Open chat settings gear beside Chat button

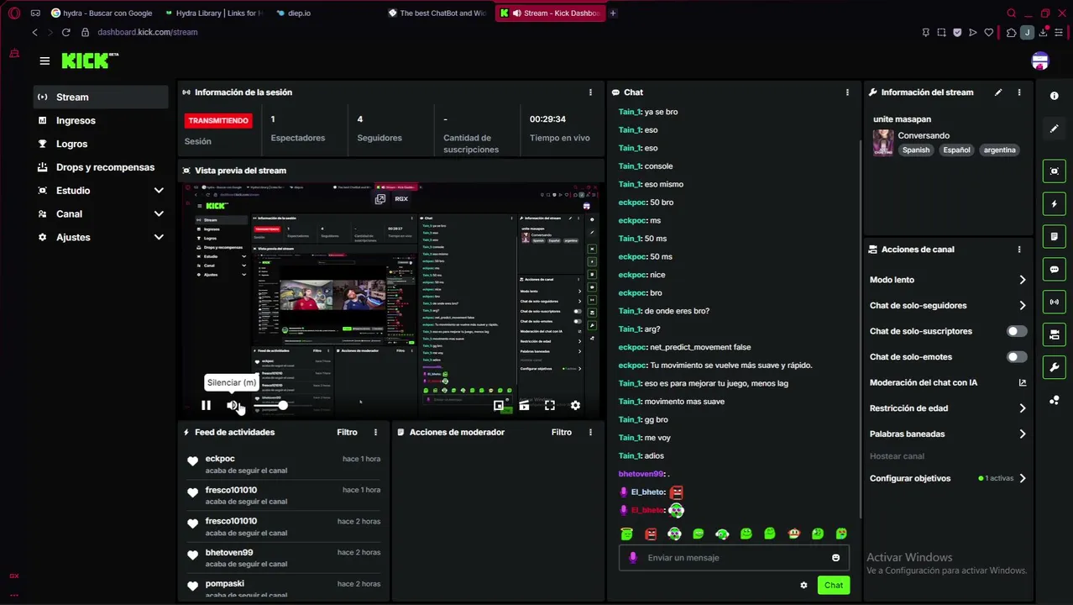[x=803, y=586]
